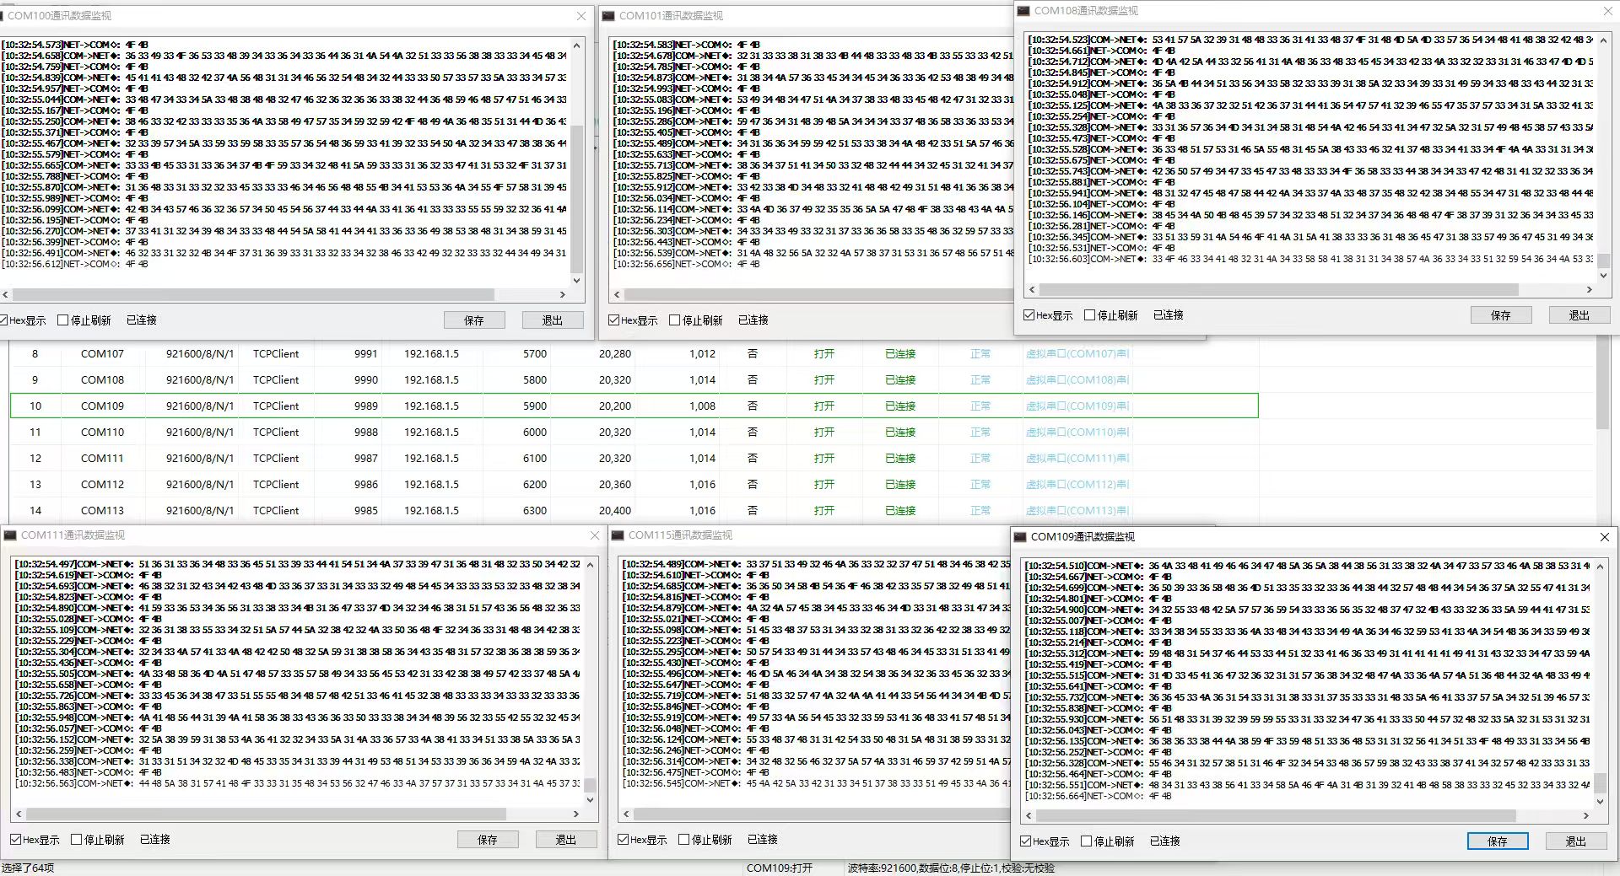The image size is (1620, 876).
Task: Click 退出 button in COM100 window
Action: click(552, 320)
